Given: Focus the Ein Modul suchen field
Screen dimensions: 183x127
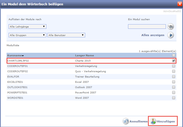Looking at the screenshot, I should (x=147, y=27).
